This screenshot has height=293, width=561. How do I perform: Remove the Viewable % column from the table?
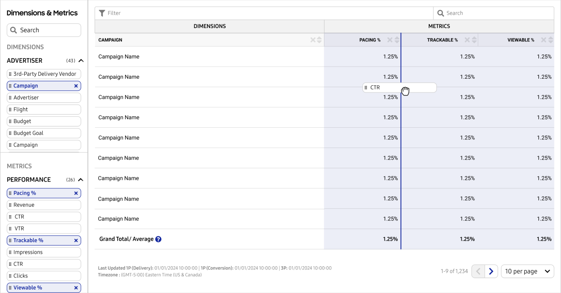tap(544, 40)
